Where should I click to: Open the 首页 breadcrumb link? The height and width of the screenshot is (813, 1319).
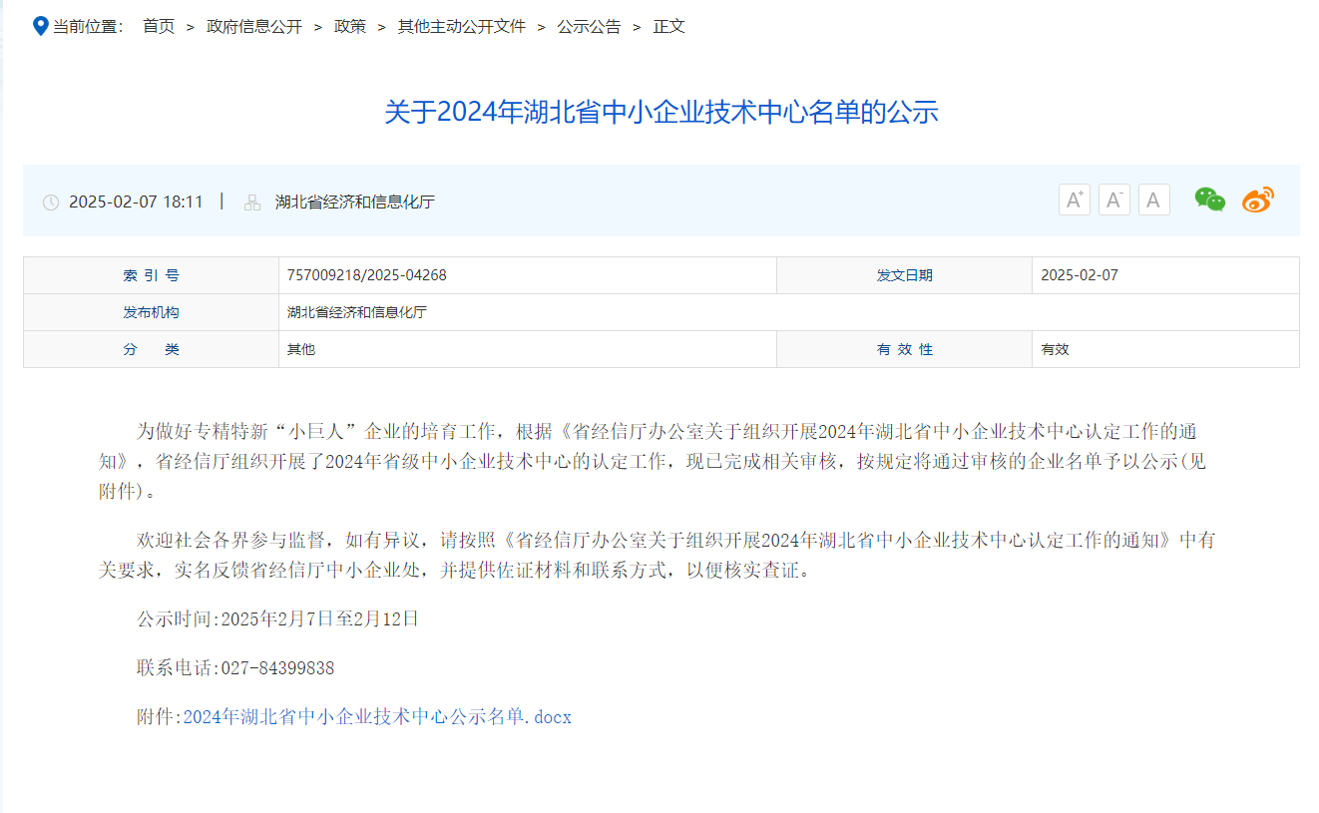(x=158, y=26)
